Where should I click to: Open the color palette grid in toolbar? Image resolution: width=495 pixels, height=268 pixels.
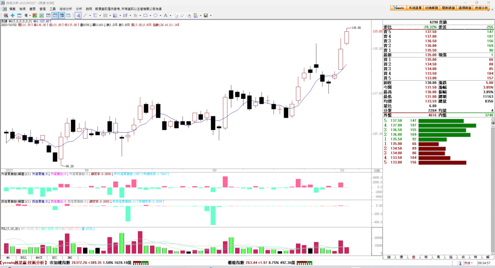click(x=196, y=15)
